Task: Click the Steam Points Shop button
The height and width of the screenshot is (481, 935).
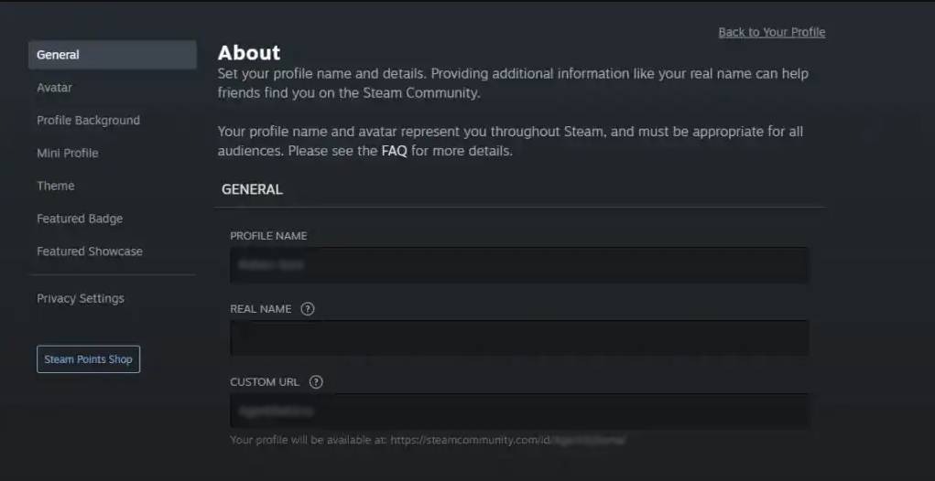Action: [88, 359]
